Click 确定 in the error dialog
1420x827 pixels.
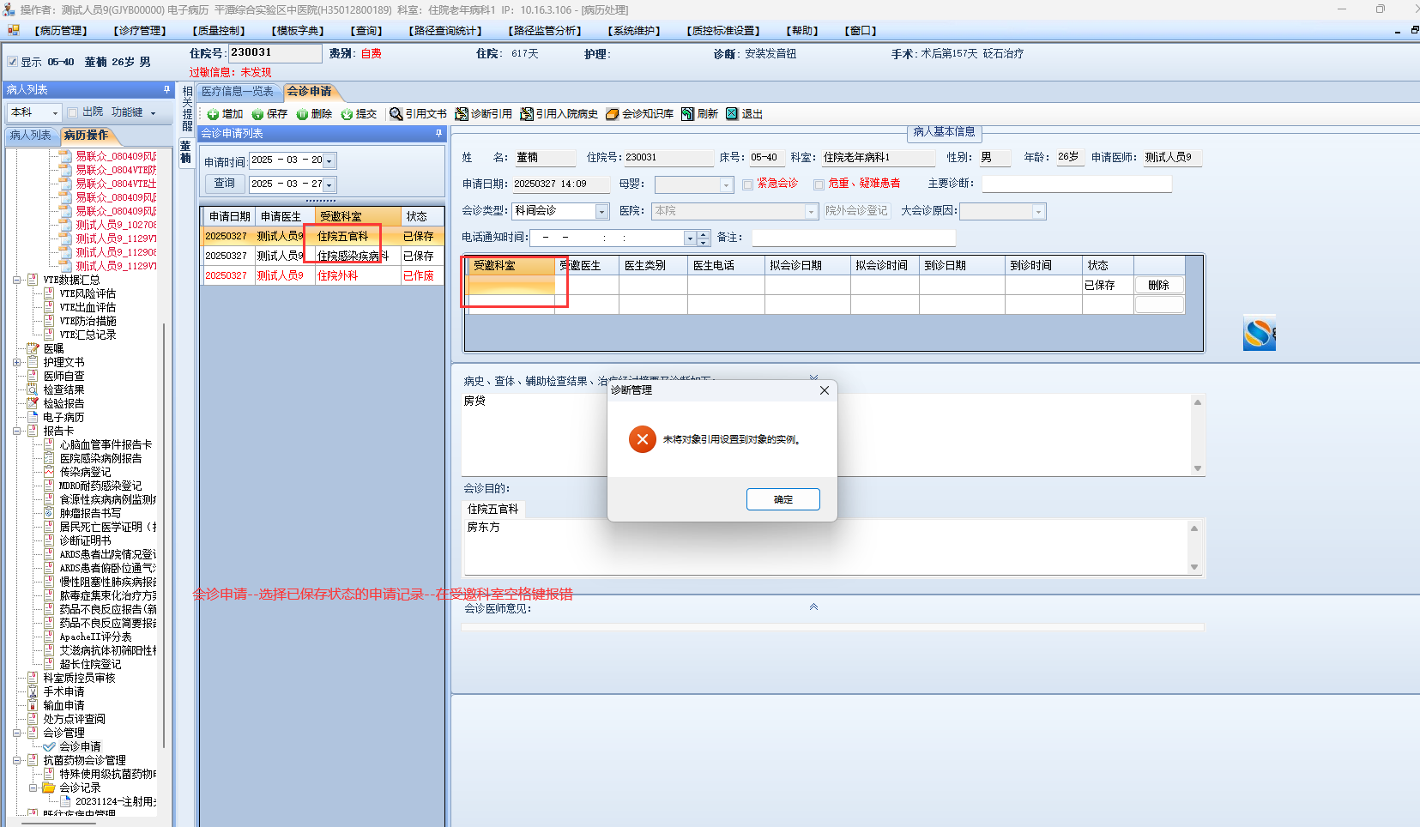(x=783, y=499)
